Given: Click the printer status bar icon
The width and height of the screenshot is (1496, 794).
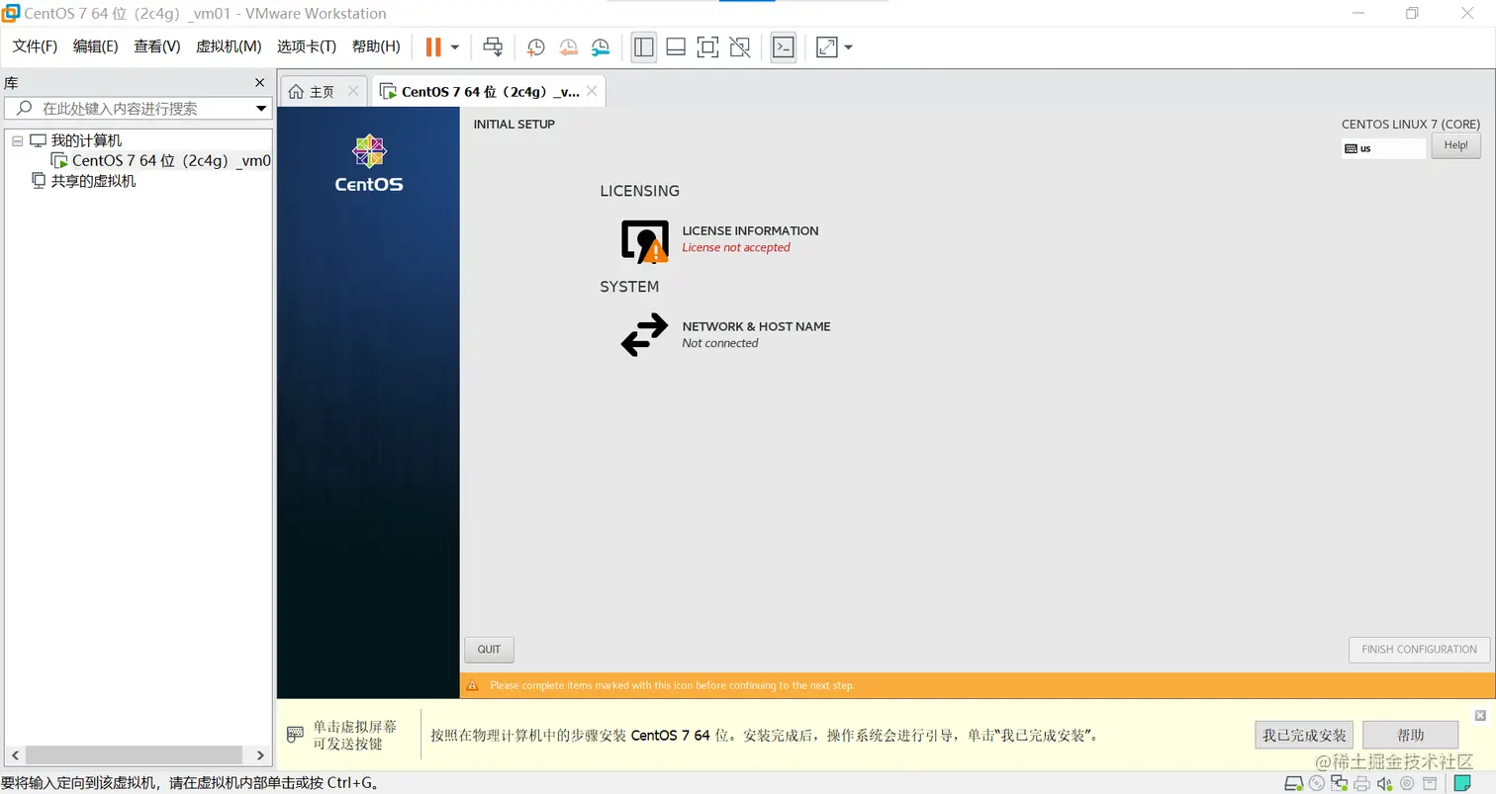Looking at the screenshot, I should click(x=1361, y=784).
